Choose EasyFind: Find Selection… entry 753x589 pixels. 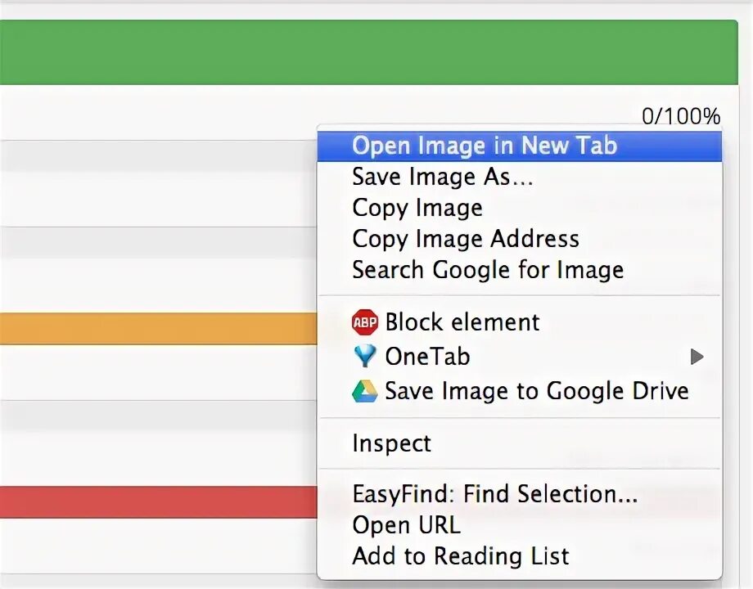pos(494,494)
